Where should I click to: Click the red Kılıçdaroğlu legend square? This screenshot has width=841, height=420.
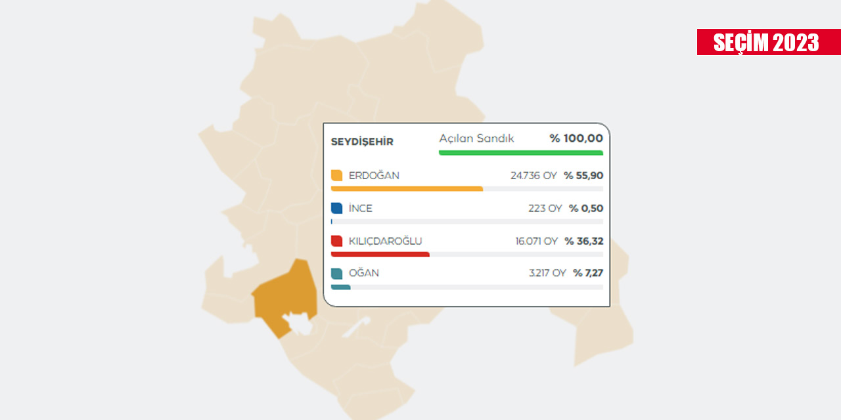click(x=337, y=241)
